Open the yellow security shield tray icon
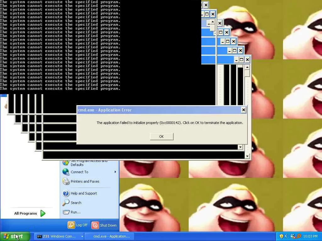The width and height of the screenshot is (322, 241). click(x=281, y=236)
